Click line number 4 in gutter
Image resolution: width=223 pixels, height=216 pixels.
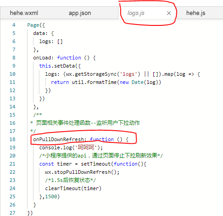pyautogui.click(x=14, y=25)
